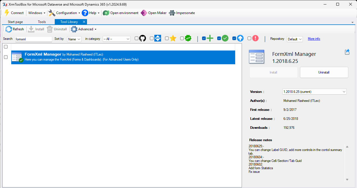Expand the Help dropdown arrow
Image resolution: width=357 pixels, height=188 pixels.
click(99, 13)
